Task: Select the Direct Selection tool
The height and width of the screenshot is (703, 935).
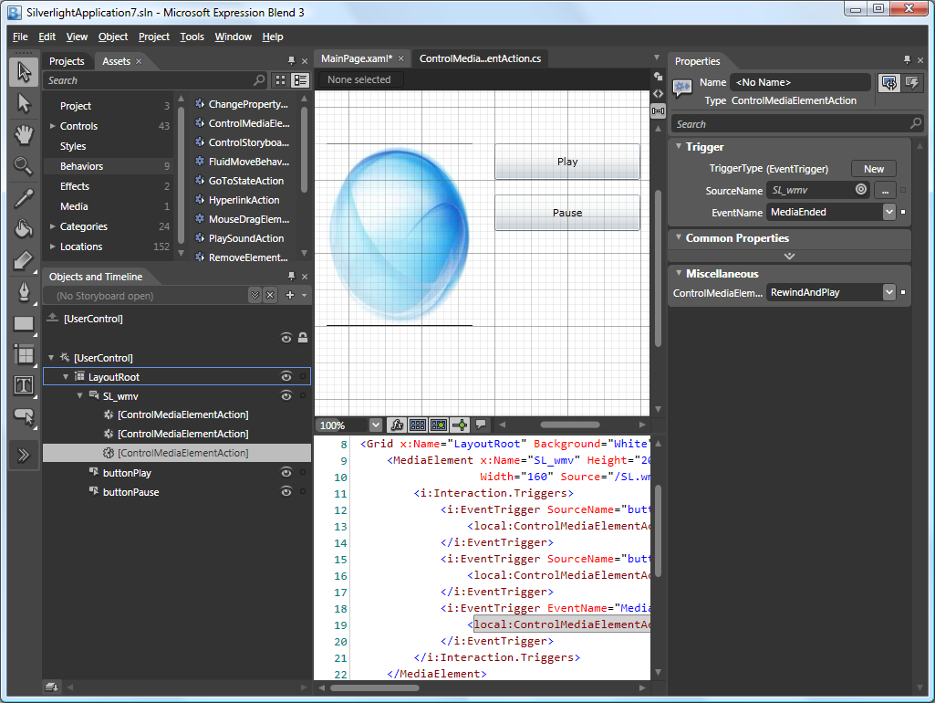Action: [x=24, y=103]
